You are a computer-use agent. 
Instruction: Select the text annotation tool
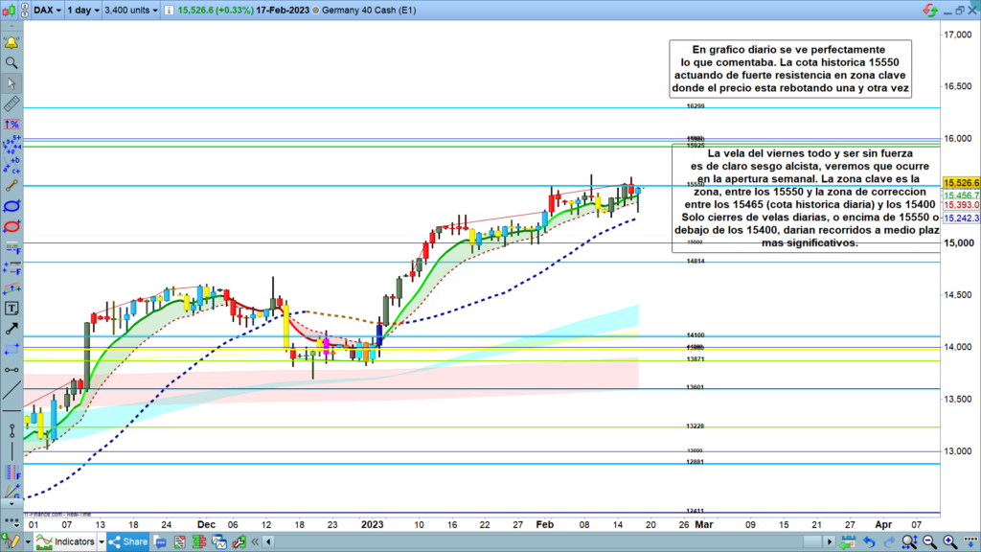point(11,309)
